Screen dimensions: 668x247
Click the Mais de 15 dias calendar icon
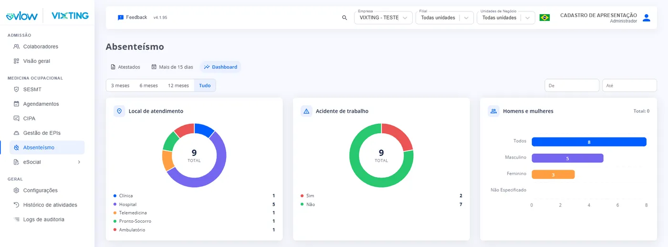click(x=154, y=67)
